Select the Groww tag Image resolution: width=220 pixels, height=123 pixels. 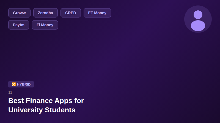pyautogui.click(x=19, y=13)
